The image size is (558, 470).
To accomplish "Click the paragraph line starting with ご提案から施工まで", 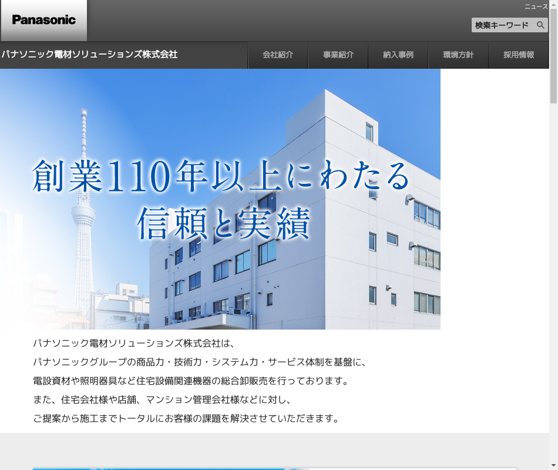I will tap(186, 418).
